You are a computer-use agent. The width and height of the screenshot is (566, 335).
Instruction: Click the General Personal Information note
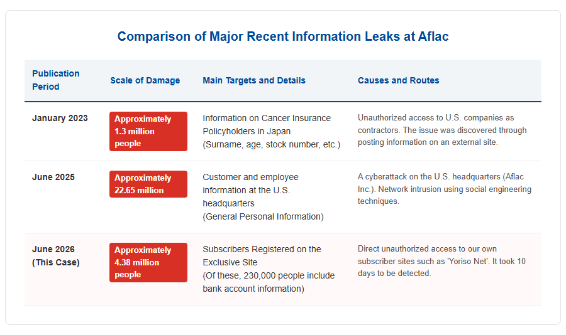pyautogui.click(x=263, y=216)
